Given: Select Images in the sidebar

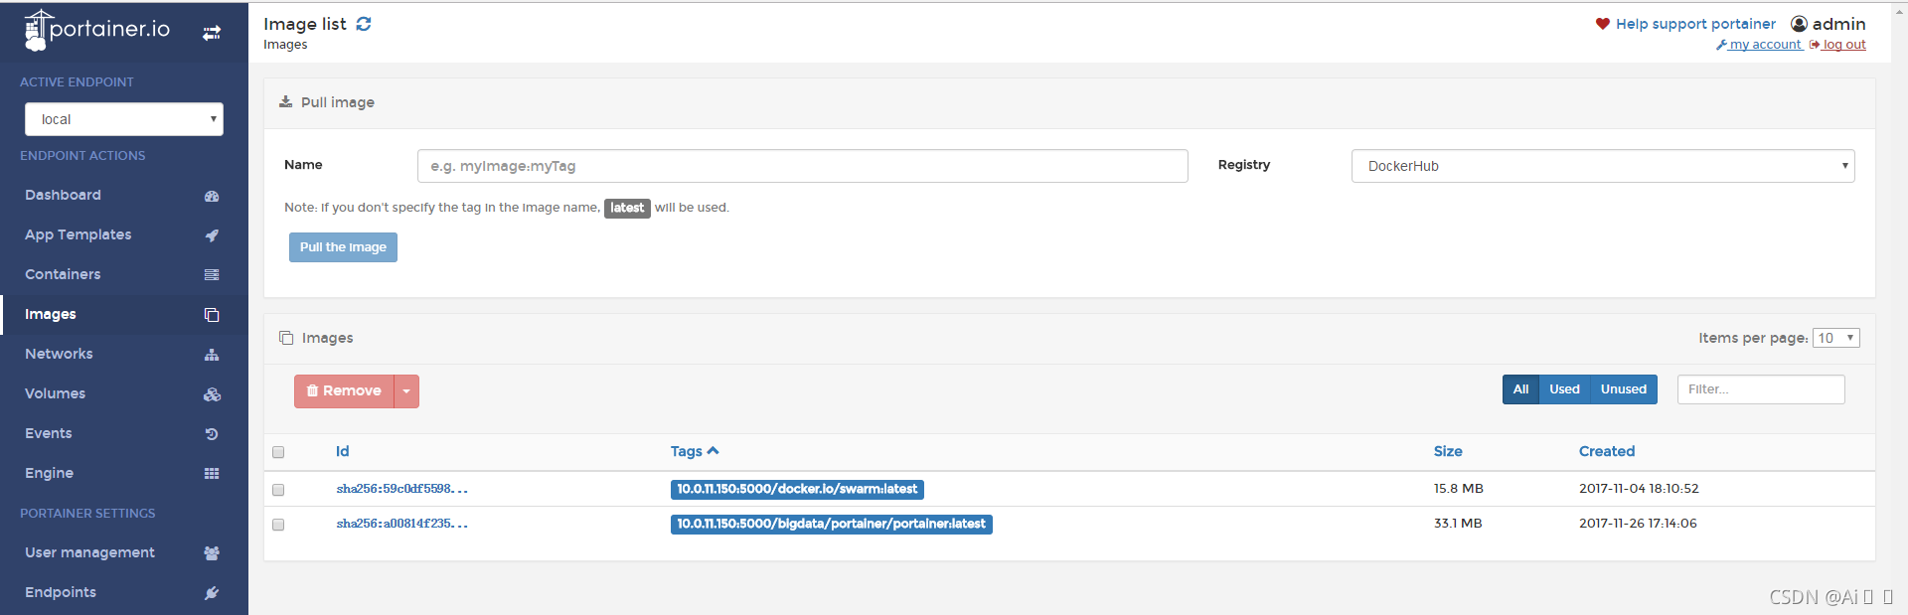Looking at the screenshot, I should coord(124,314).
